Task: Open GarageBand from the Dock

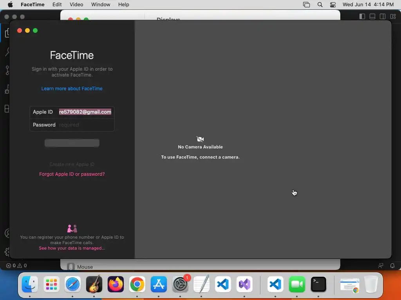Action: [94, 284]
